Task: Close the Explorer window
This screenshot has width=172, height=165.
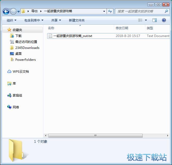Action: [x=166, y=5]
